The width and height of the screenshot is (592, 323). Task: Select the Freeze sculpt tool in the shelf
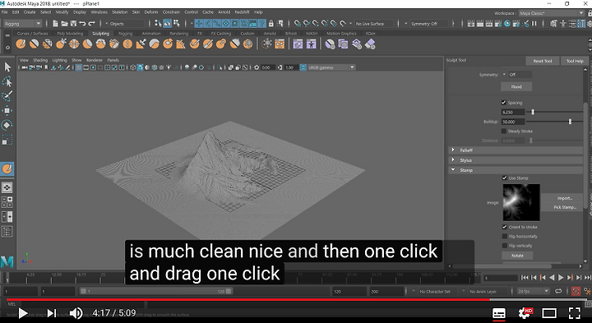tap(247, 44)
